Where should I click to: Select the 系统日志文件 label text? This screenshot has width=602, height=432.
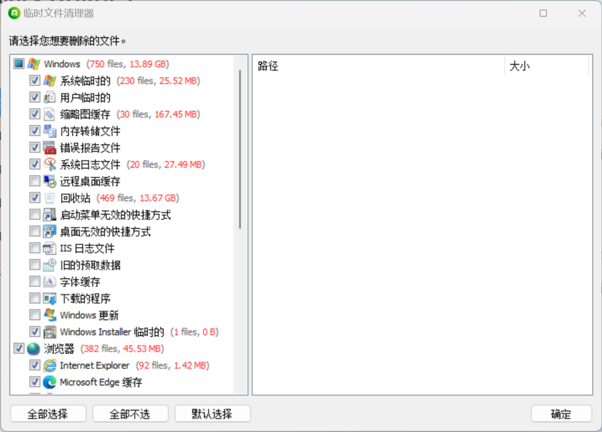tap(90, 165)
